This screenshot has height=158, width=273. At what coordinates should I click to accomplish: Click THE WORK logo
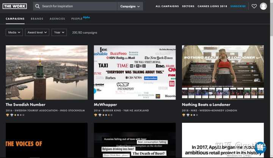[15, 6]
